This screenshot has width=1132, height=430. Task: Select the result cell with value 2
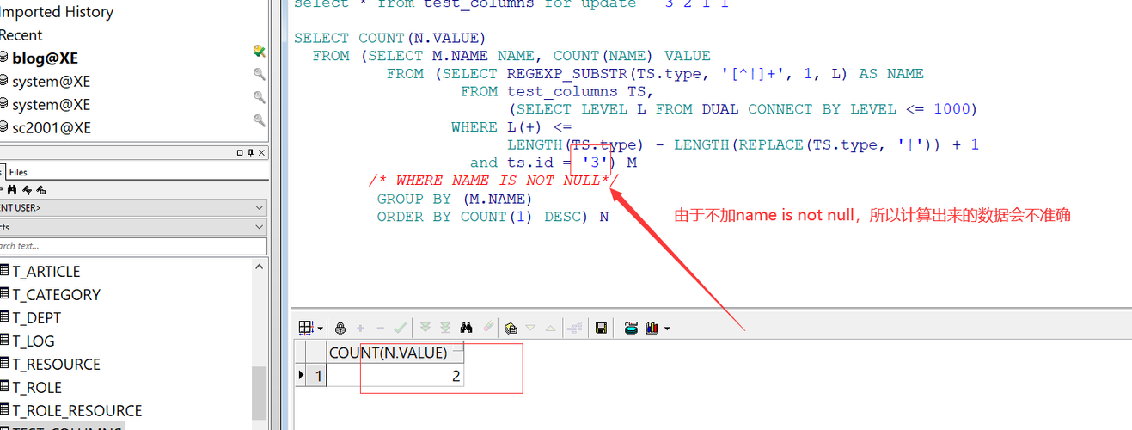(x=395, y=376)
